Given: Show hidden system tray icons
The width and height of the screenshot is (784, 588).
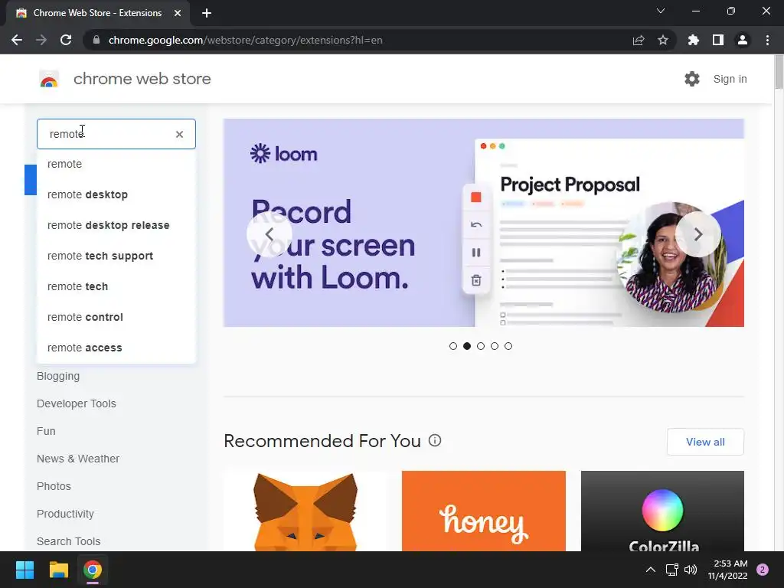Looking at the screenshot, I should (x=651, y=570).
